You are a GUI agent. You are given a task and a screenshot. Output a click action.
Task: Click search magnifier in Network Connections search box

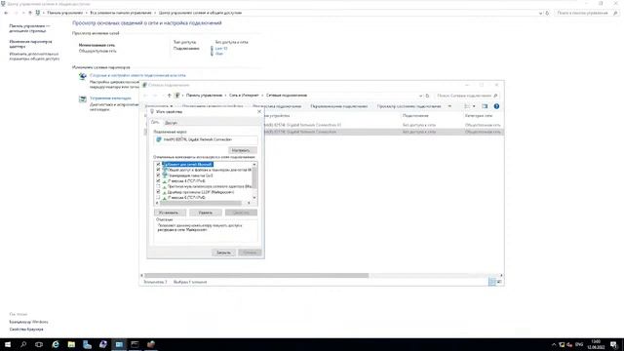pos(495,96)
